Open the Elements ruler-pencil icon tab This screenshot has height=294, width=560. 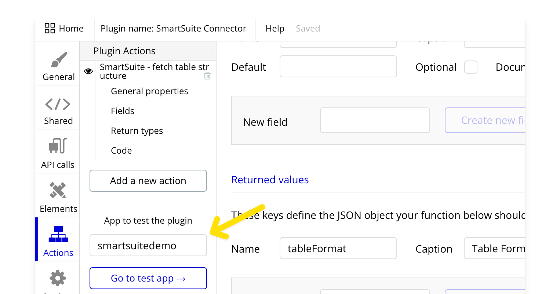click(58, 190)
